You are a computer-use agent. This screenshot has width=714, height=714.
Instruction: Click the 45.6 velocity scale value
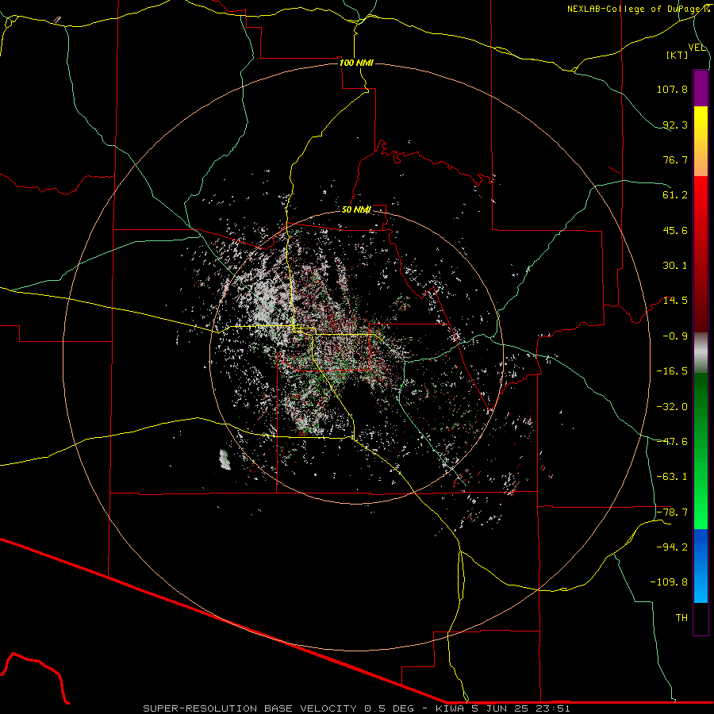pos(675,230)
